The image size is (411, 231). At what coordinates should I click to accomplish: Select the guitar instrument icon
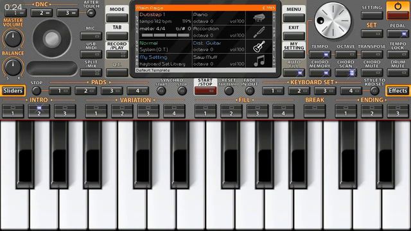point(259,46)
